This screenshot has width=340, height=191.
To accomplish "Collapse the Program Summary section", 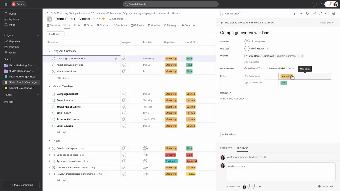I will [x=50, y=51].
